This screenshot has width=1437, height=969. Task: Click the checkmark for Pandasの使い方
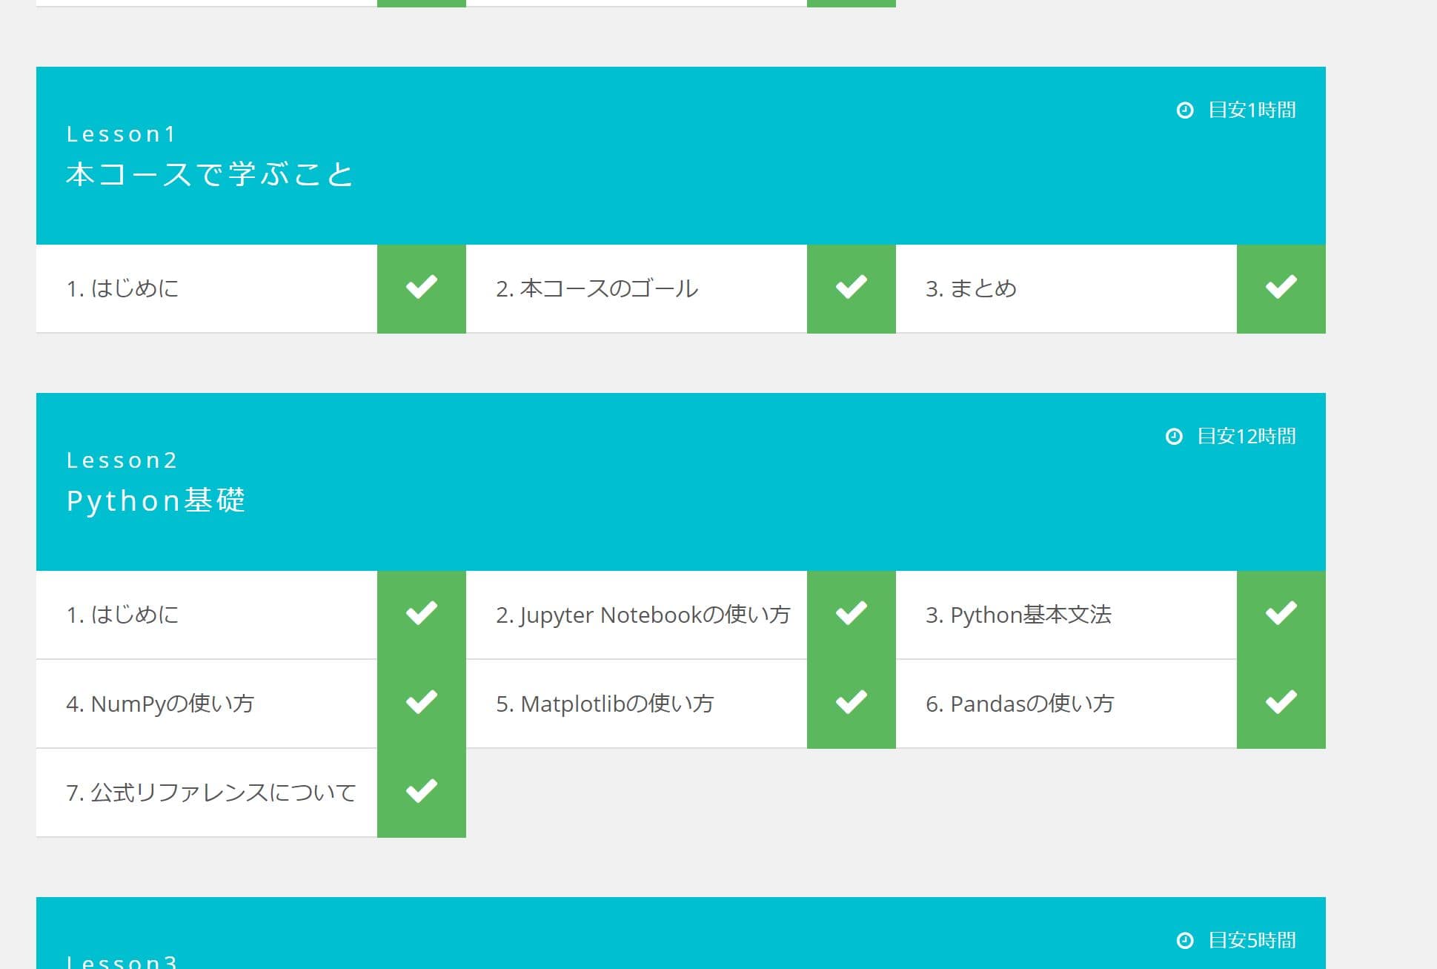pos(1281,704)
